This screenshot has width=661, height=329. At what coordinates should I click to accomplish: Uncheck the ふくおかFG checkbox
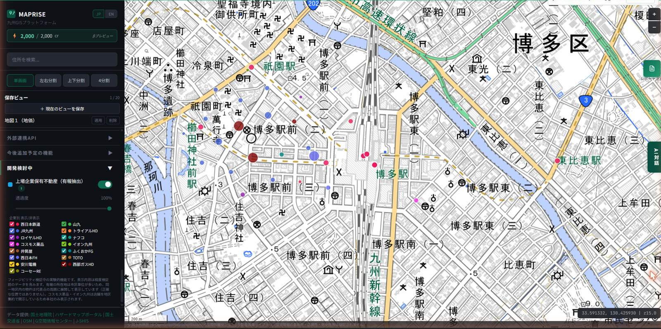pos(64,251)
